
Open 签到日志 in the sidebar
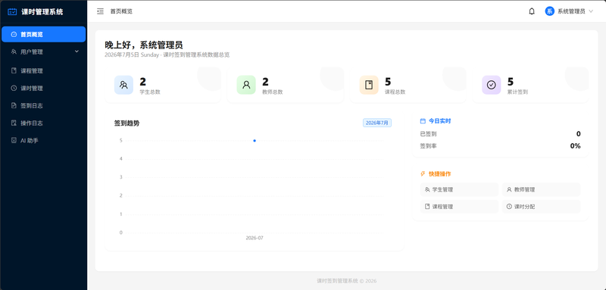tap(44, 105)
